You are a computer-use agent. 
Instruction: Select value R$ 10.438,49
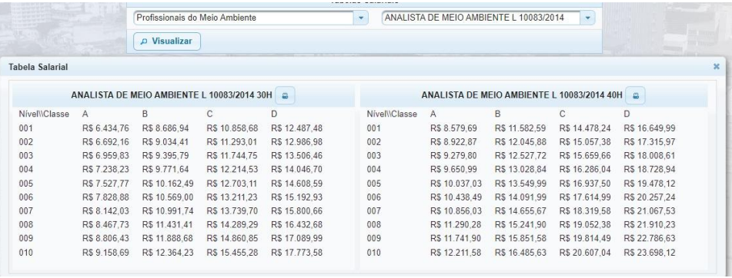click(456, 197)
